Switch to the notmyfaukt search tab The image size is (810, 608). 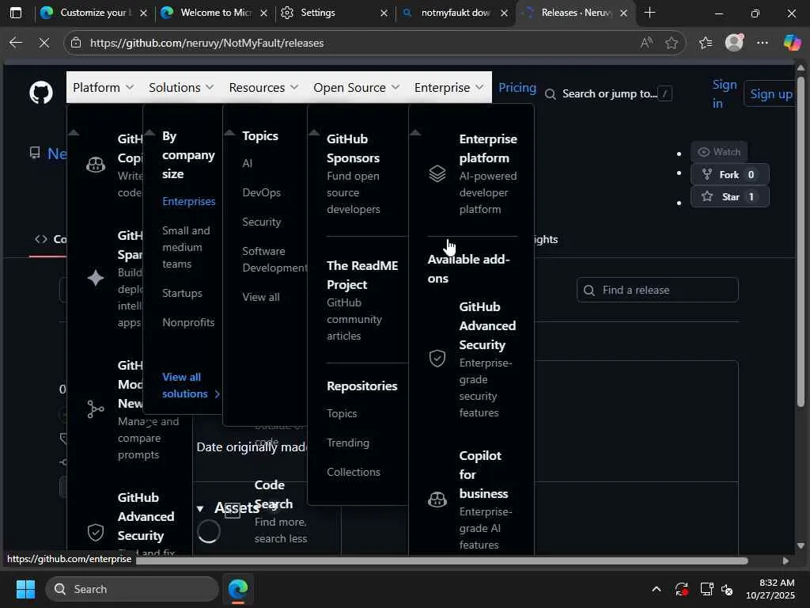(x=455, y=13)
